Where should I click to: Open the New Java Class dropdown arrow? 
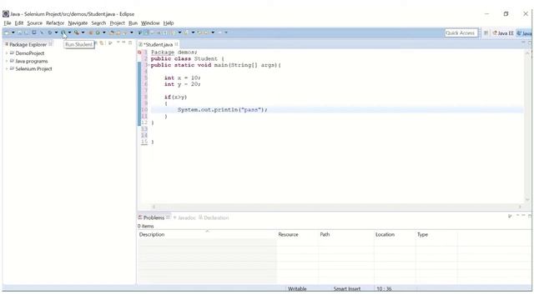point(103,32)
